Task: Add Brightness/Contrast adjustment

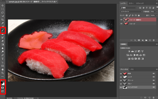Action: coord(129,51)
